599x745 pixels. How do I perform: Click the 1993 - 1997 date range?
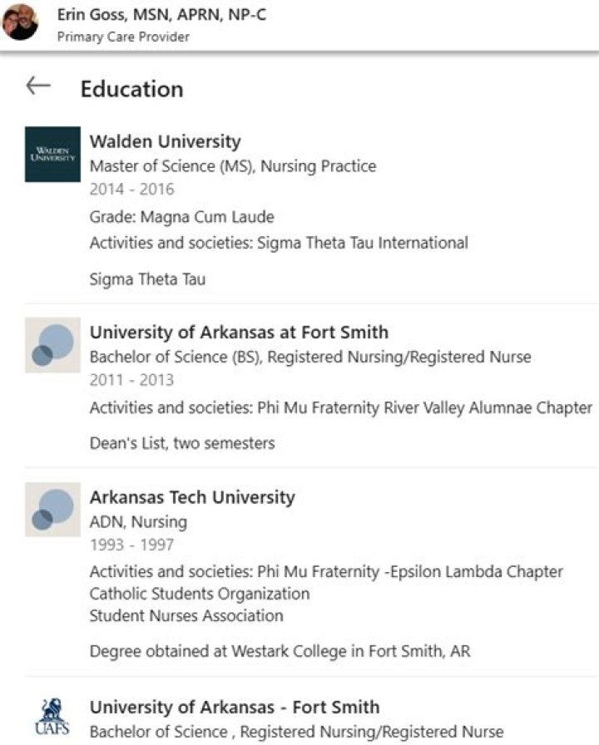coord(131,545)
